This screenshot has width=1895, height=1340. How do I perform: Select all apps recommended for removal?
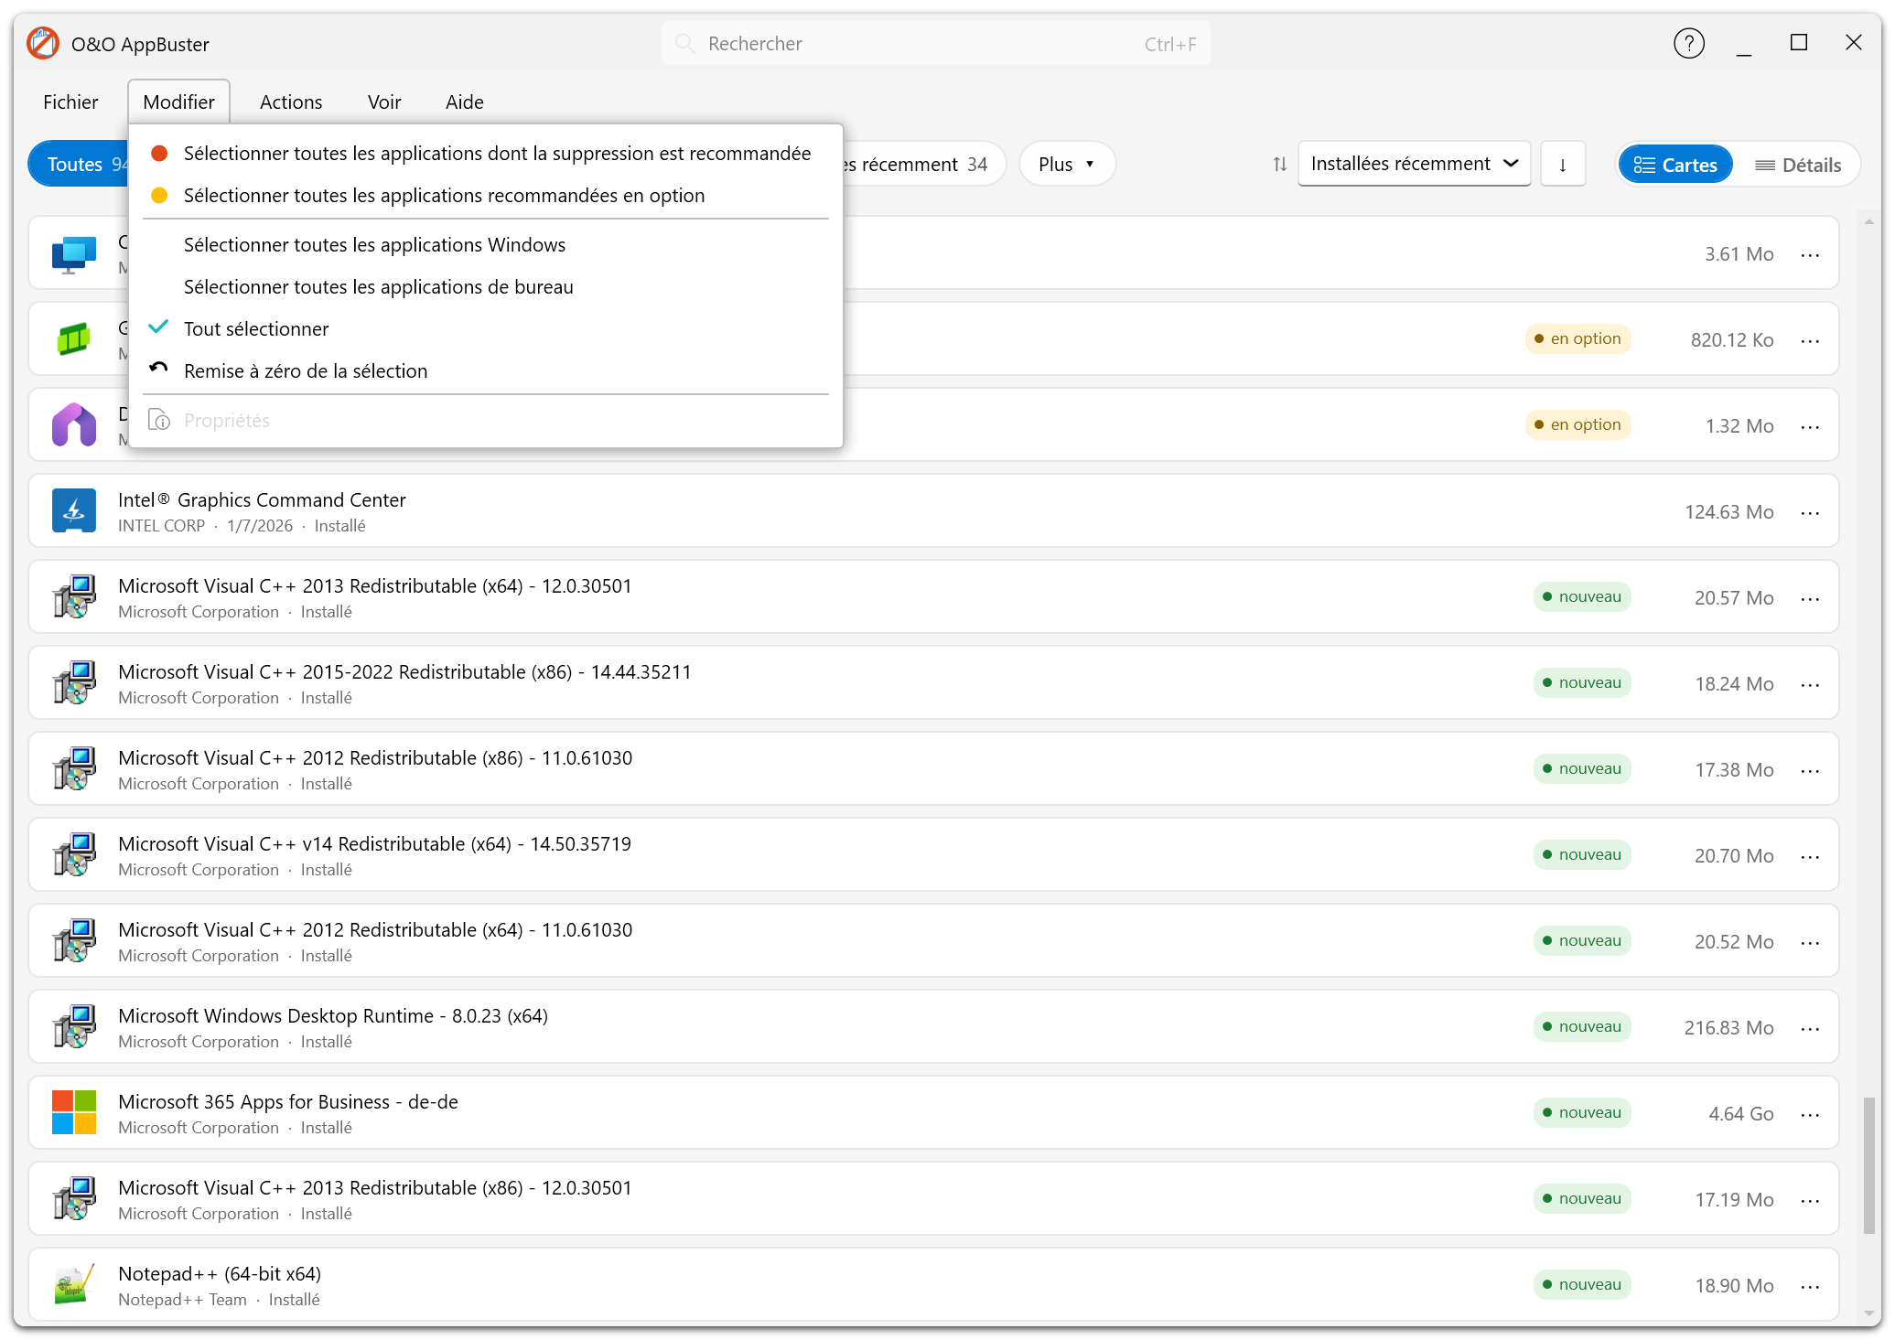coord(486,154)
